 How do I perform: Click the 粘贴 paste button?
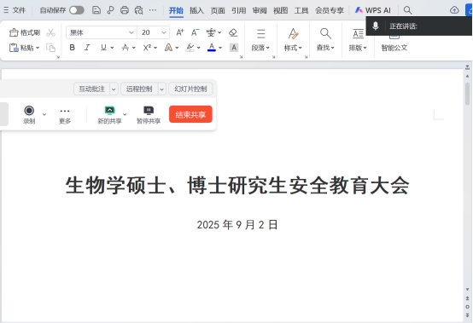point(21,48)
